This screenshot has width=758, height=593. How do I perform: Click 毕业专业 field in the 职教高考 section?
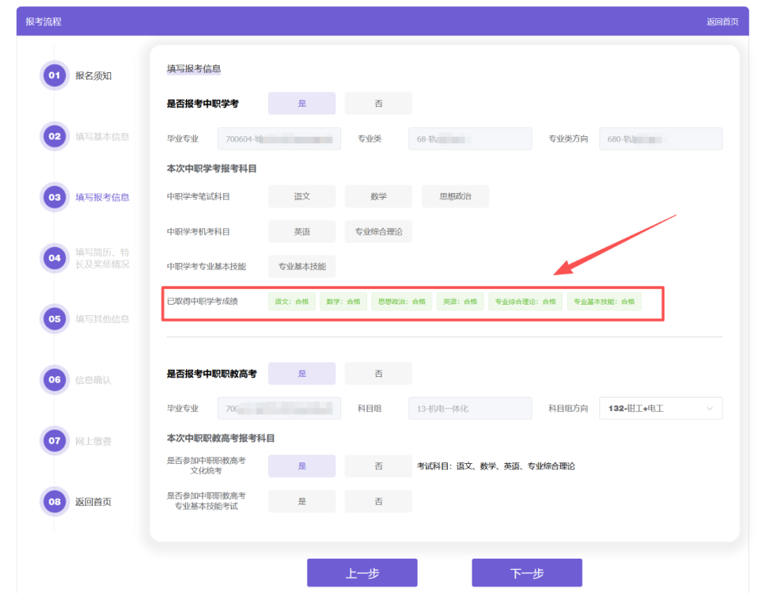[x=279, y=408]
